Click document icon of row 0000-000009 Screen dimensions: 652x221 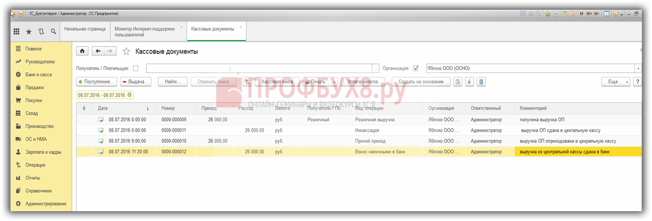tap(100, 120)
